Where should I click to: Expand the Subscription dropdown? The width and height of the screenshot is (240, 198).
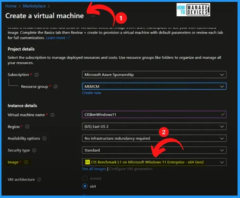tap(154, 75)
